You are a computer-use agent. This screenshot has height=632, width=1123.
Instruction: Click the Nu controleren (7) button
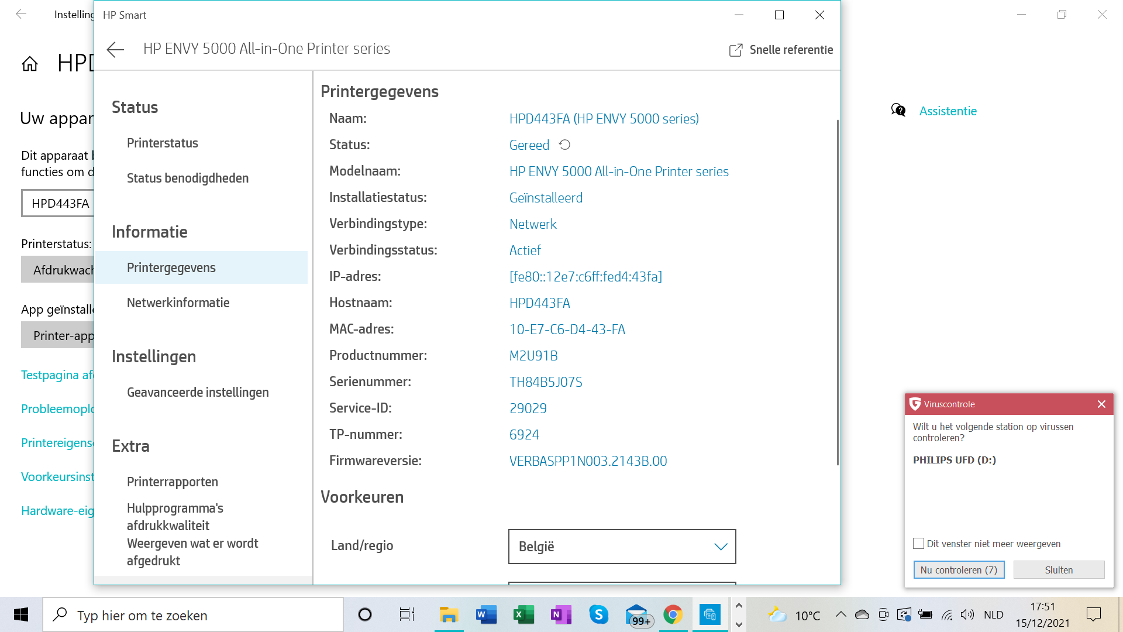(959, 570)
